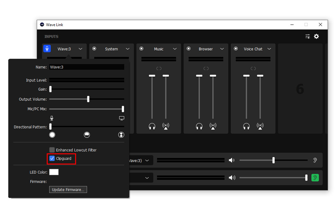Open the Wave Link settings gear
Image resolution: width=335 pixels, height=204 pixels.
click(x=316, y=36)
